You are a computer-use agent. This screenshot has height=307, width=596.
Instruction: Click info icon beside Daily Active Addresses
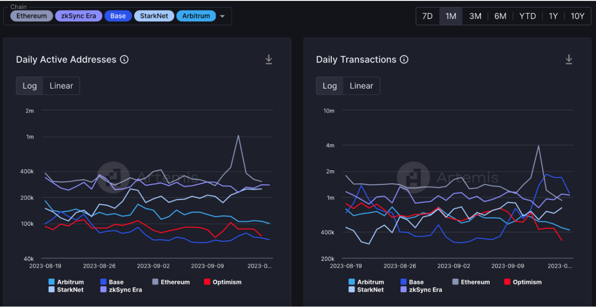pyautogui.click(x=124, y=60)
